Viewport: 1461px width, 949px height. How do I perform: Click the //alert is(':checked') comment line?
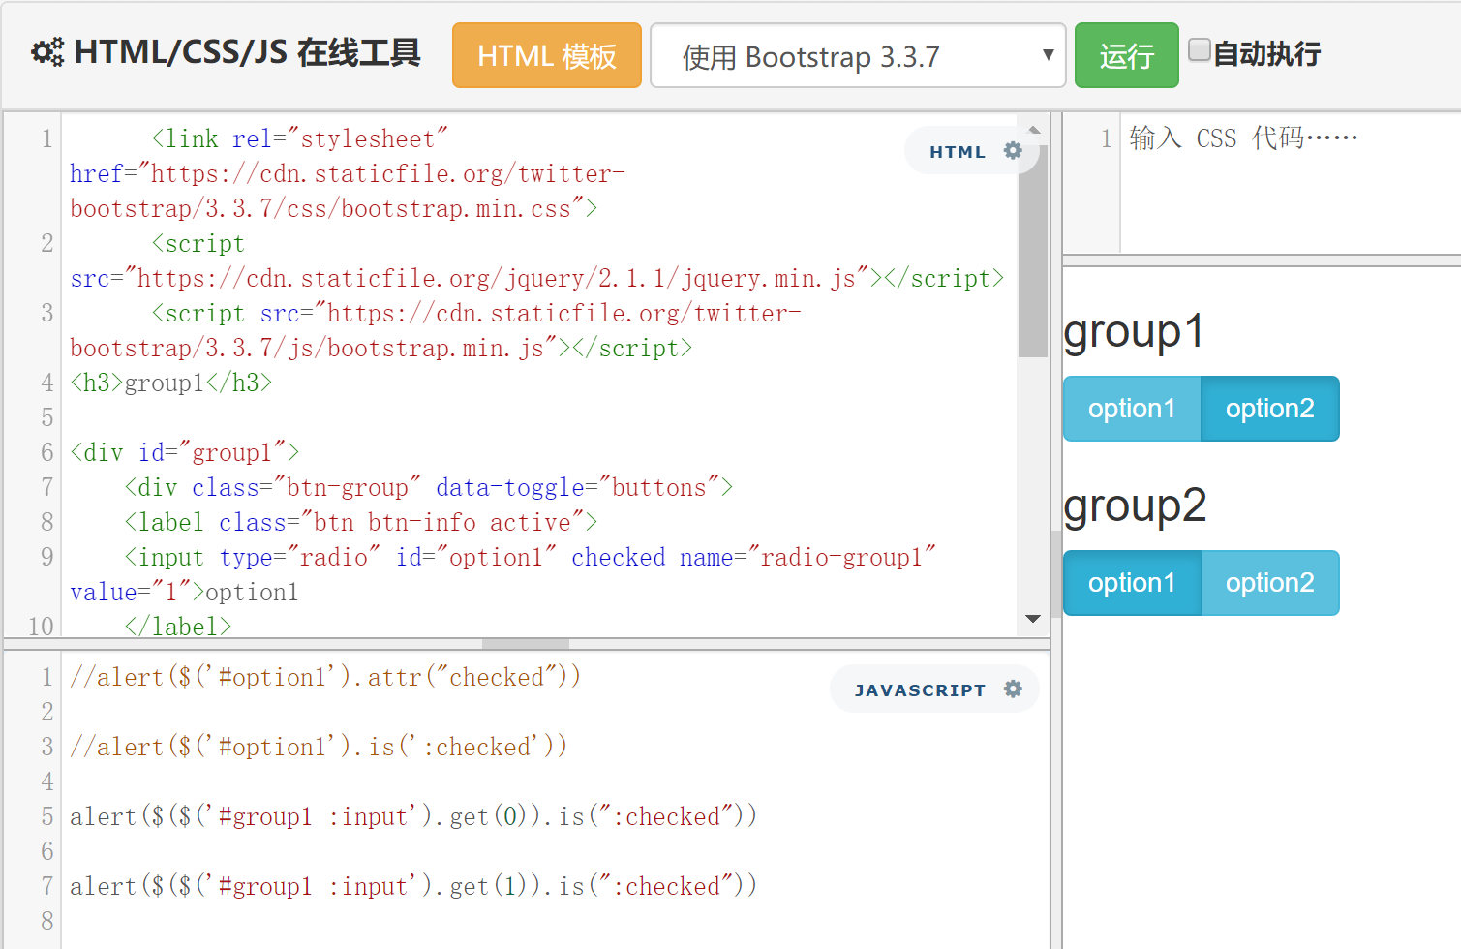[x=319, y=747]
